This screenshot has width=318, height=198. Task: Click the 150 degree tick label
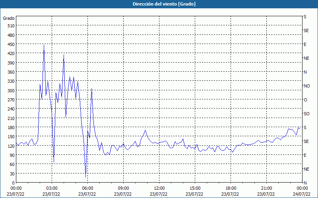click(x=11, y=137)
